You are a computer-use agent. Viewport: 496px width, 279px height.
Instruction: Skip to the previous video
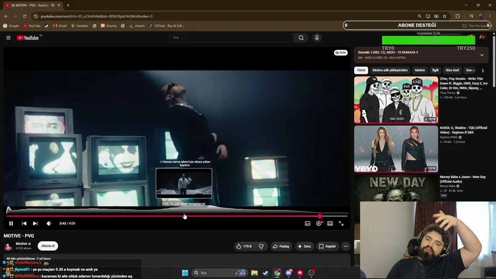click(24, 224)
